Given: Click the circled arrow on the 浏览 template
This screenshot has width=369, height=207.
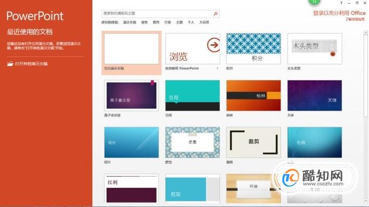Looking at the screenshot, I should [213, 45].
